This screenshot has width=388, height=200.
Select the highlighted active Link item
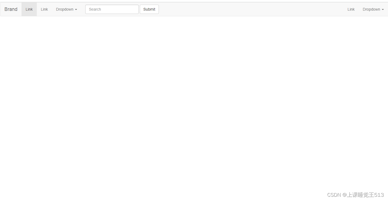click(29, 9)
